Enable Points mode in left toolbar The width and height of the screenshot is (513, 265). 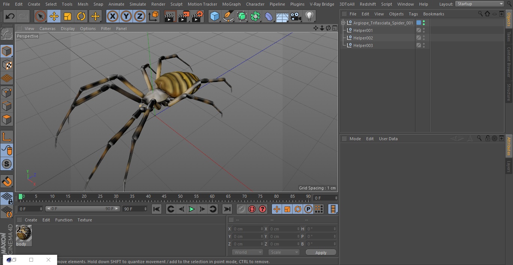tap(7, 92)
